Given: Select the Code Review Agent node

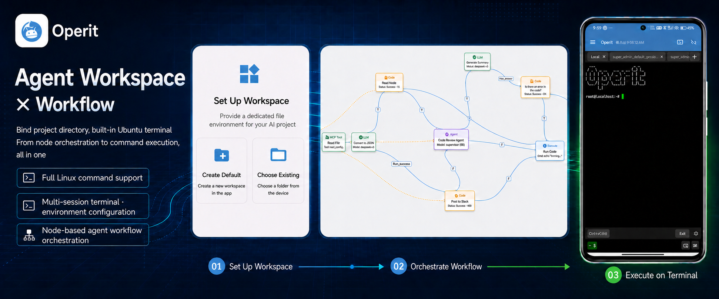Looking at the screenshot, I should [451, 139].
